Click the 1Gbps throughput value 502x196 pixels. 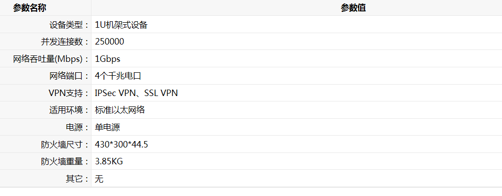click(108, 59)
